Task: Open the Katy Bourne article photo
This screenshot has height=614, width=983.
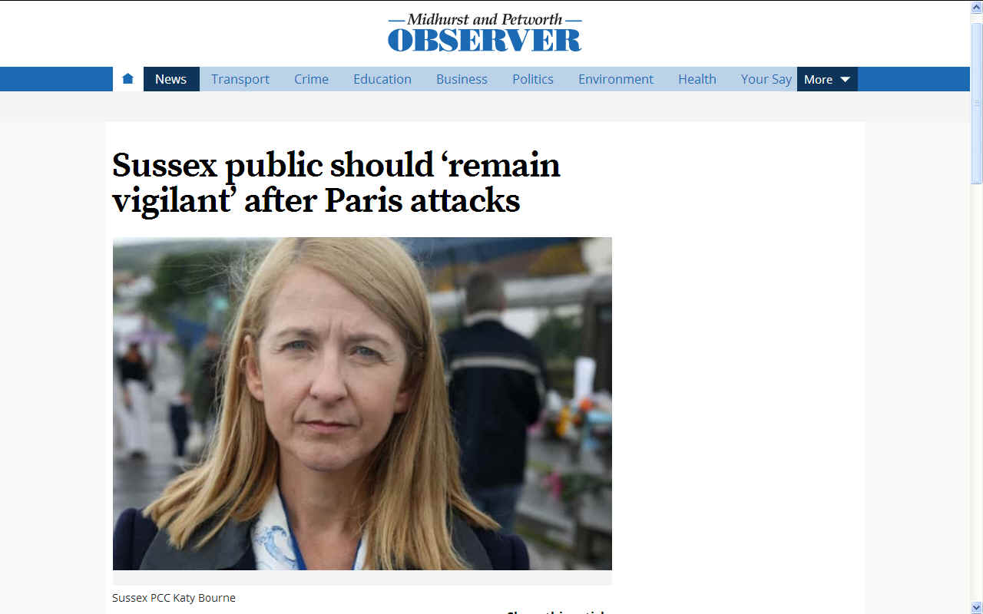Action: 362,404
